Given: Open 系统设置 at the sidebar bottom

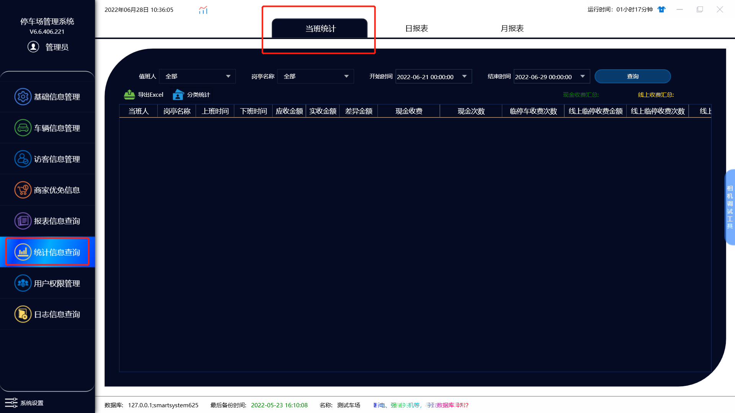Looking at the screenshot, I should 24,403.
